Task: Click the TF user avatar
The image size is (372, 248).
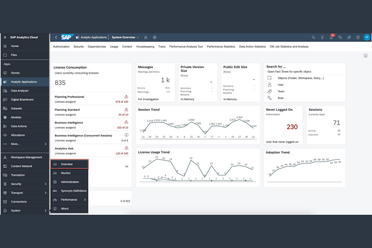Action: [x=367, y=37]
